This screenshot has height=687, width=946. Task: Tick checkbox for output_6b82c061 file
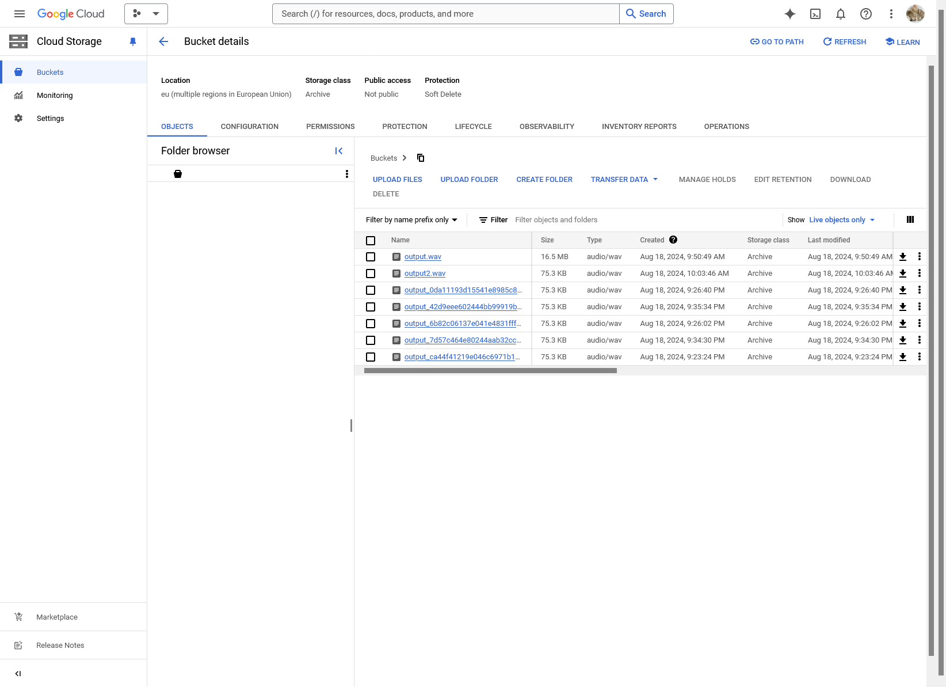371,324
